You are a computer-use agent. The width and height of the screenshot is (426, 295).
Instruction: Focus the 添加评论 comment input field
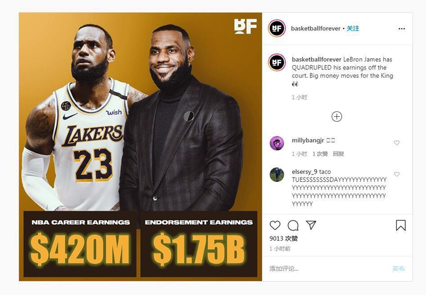tap(326, 269)
